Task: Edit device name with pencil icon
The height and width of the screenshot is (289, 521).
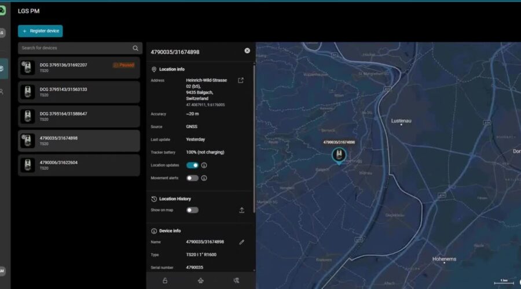Action: 241,242
